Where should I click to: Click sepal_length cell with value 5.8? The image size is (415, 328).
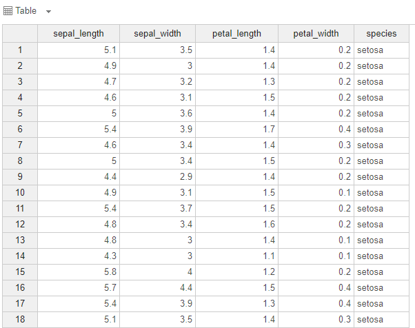(78, 271)
